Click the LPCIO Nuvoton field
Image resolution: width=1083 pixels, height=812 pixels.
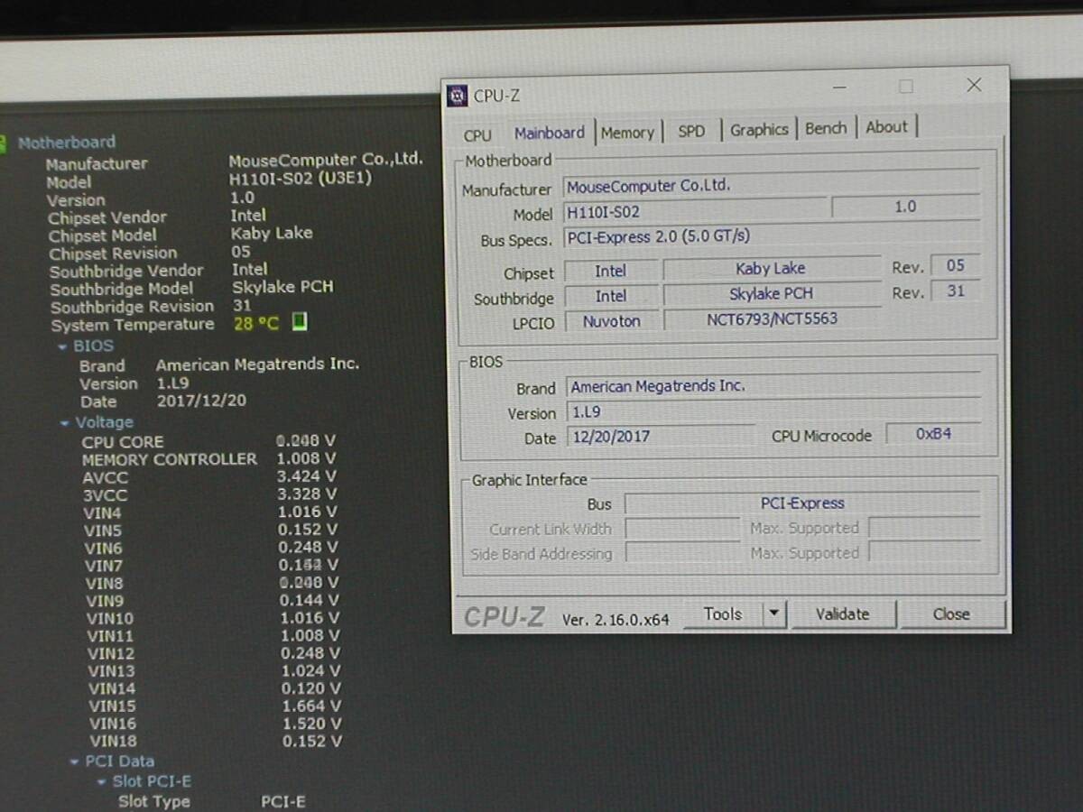pos(610,320)
